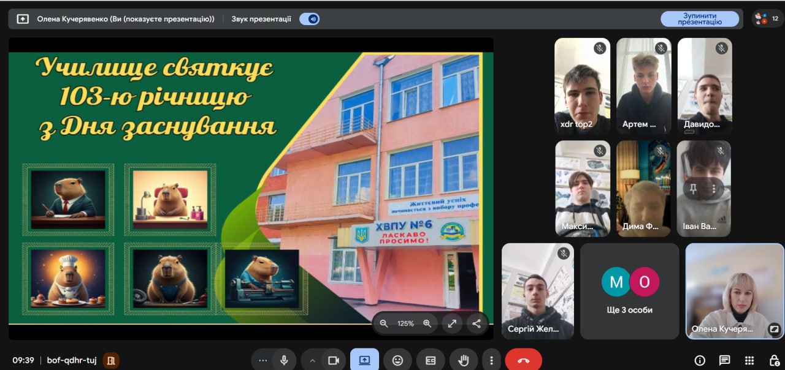The width and height of the screenshot is (785, 370).
Task: Open the activities grid icon
Action: click(749, 360)
